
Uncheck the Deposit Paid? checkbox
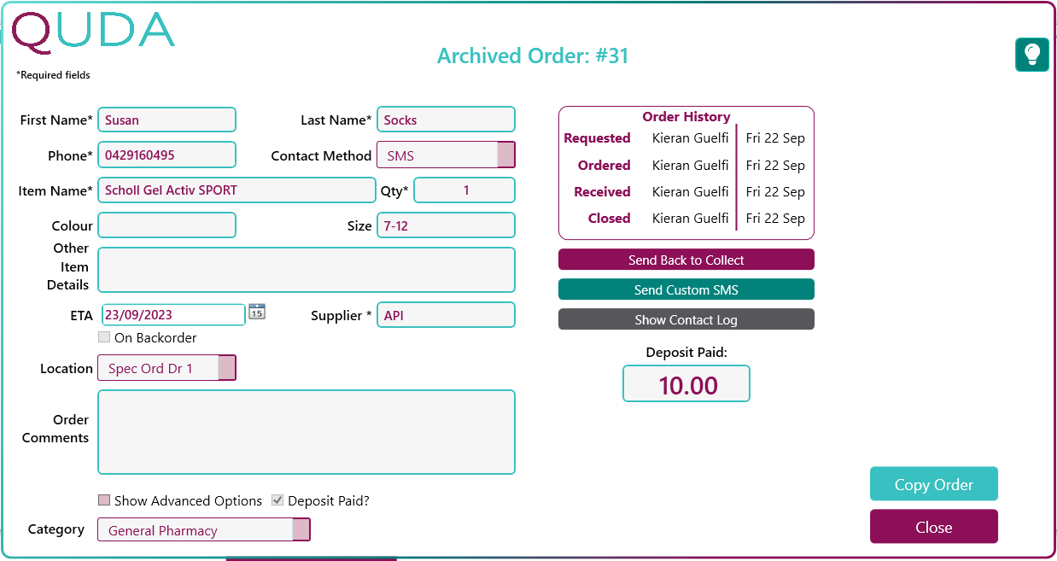click(x=277, y=500)
